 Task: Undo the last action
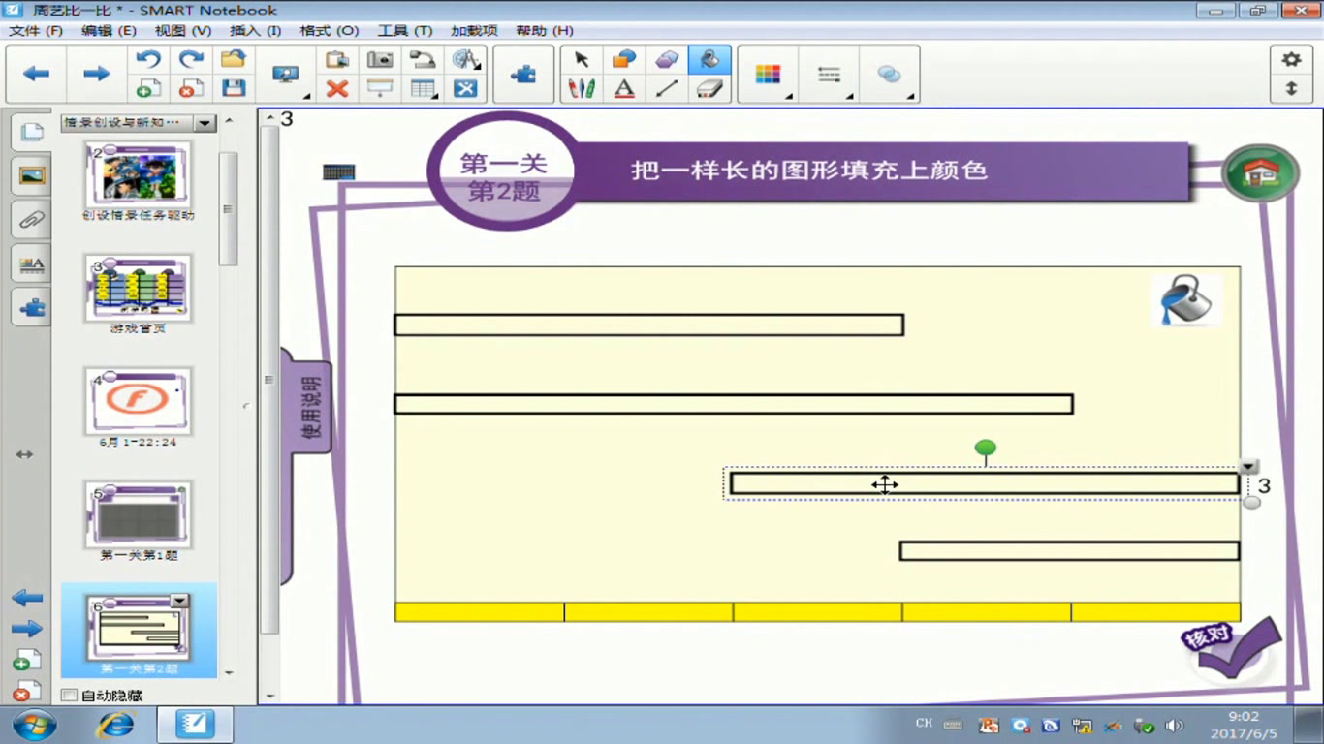pyautogui.click(x=148, y=59)
